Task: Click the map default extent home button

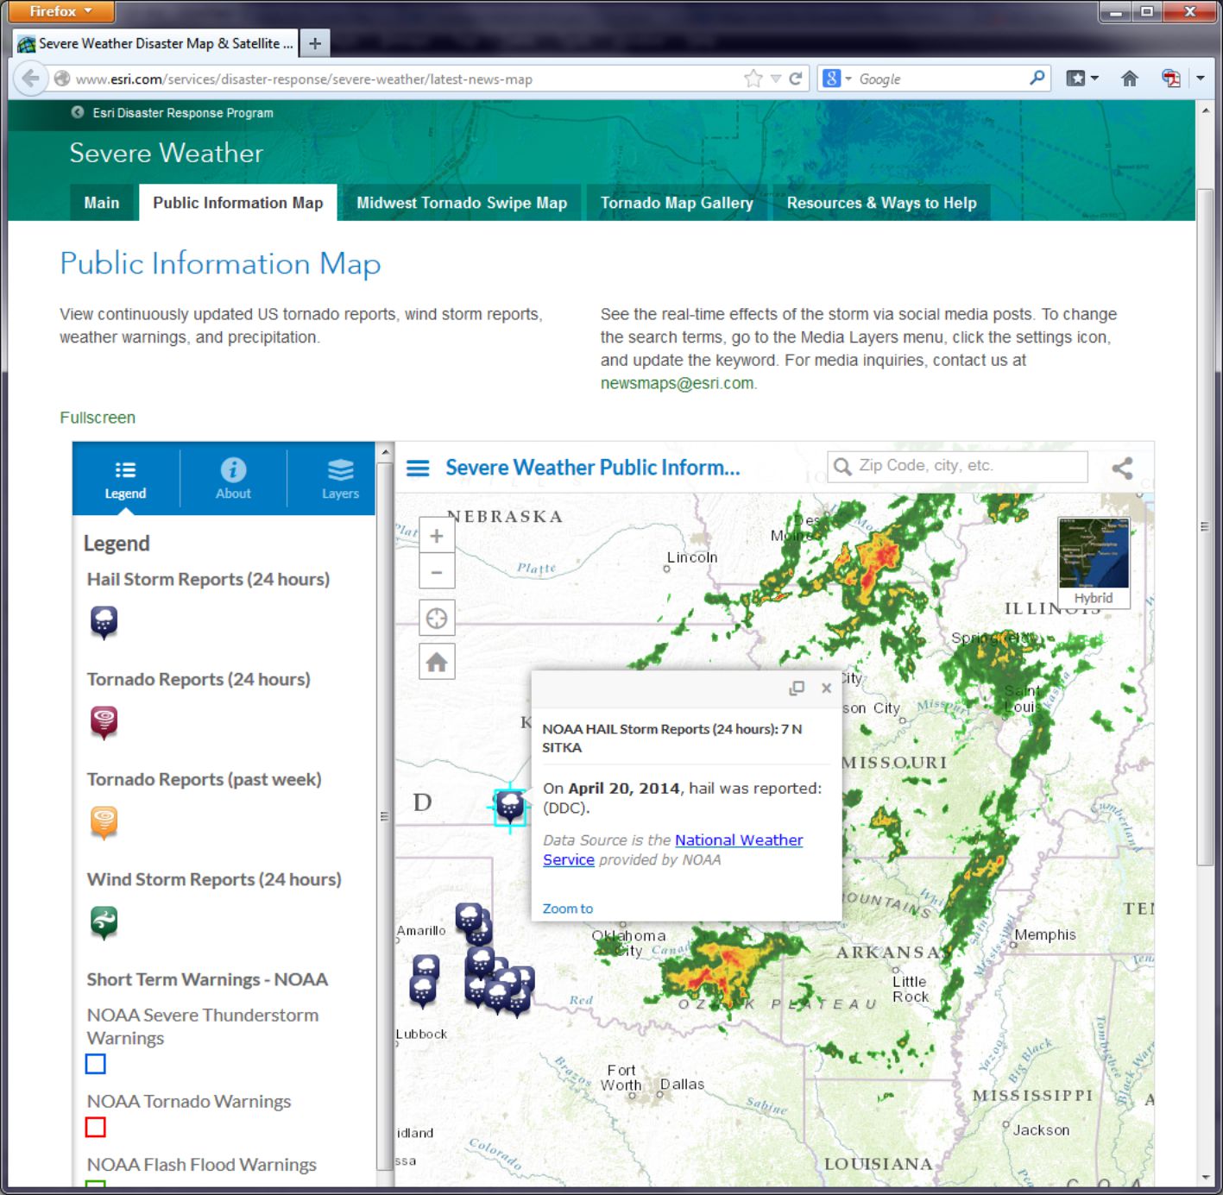Action: pyautogui.click(x=437, y=662)
